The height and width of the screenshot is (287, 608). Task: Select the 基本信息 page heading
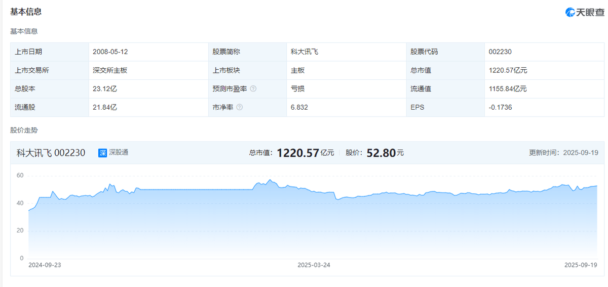tap(26, 12)
